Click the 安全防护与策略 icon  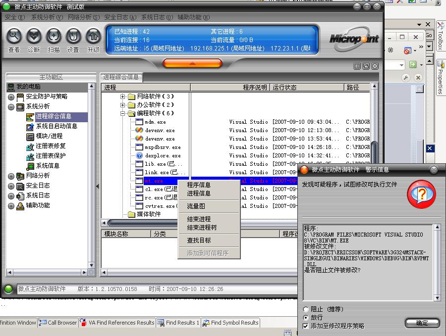pyautogui.click(x=20, y=97)
